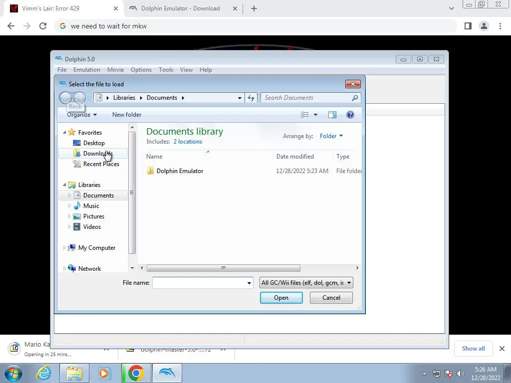Click the Chrome profile avatar icon
The width and height of the screenshot is (511, 383).
tap(484, 26)
